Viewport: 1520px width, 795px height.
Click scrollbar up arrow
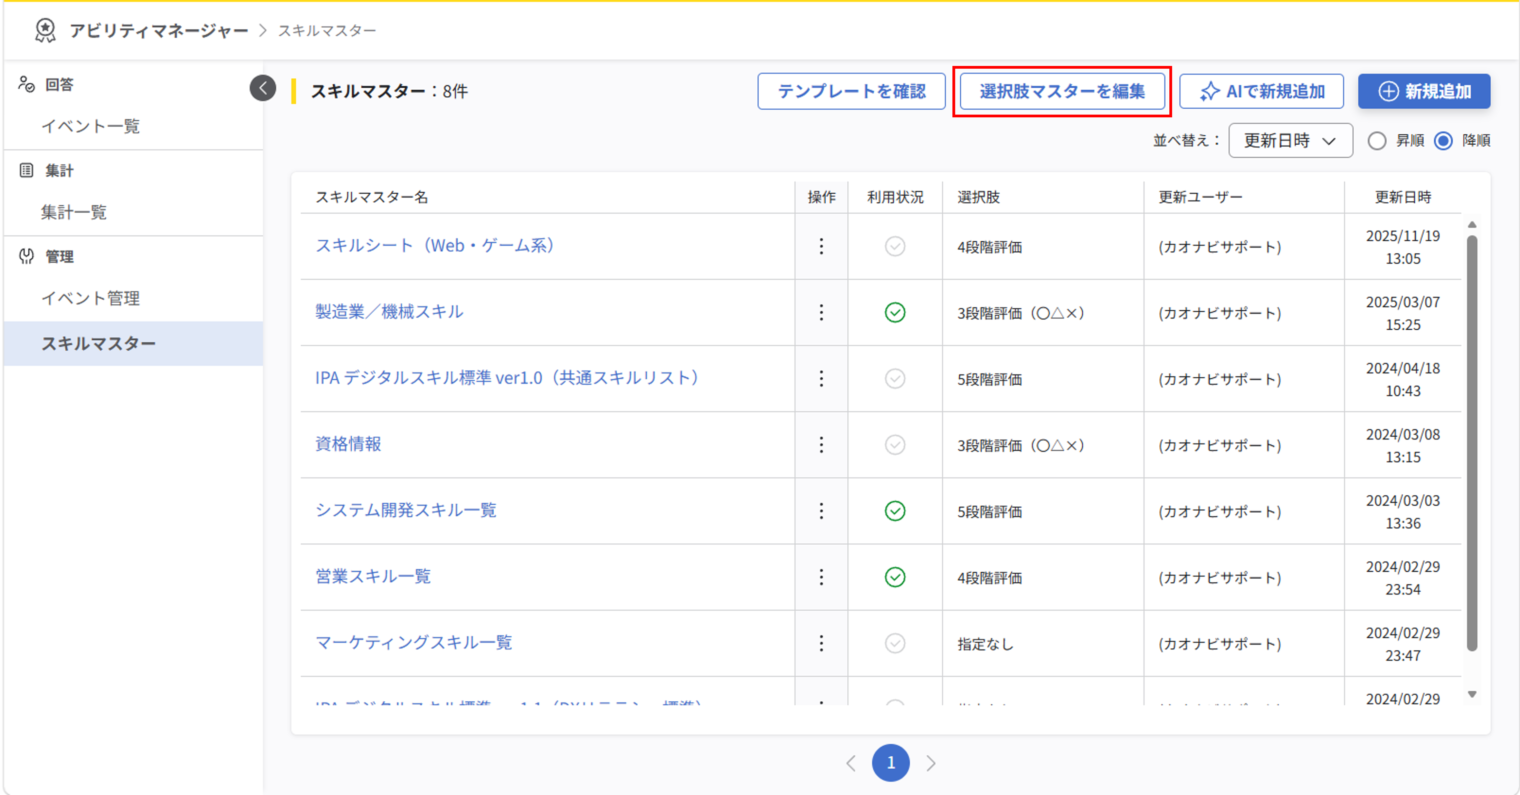tap(1472, 225)
